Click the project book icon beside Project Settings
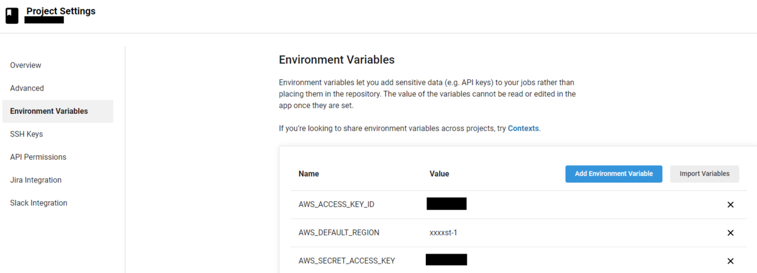 click(x=12, y=16)
